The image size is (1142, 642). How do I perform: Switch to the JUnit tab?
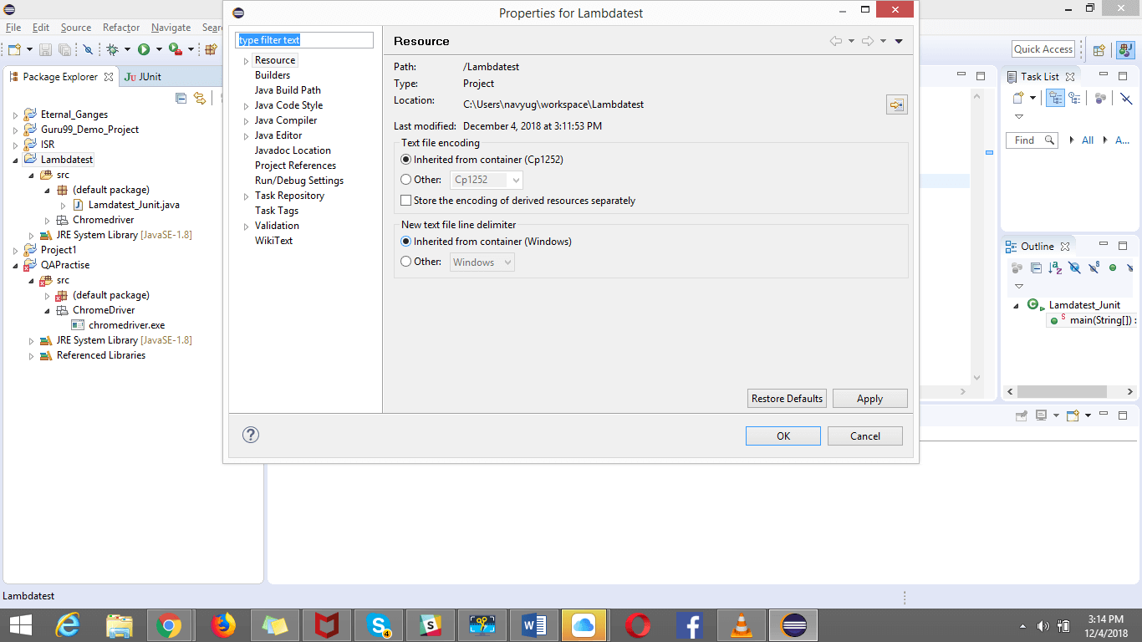[143, 76]
